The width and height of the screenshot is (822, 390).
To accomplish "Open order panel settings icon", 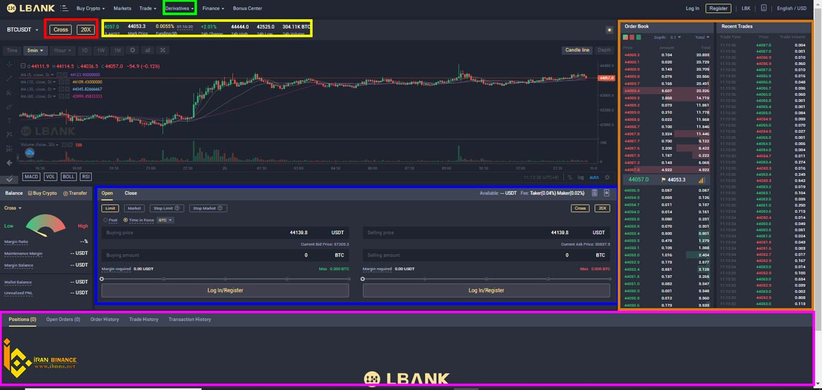I will 606,193.
